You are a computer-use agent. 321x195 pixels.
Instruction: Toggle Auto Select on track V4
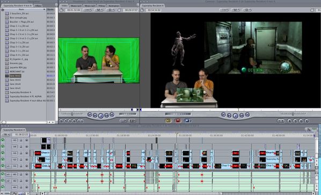[x=27, y=147]
